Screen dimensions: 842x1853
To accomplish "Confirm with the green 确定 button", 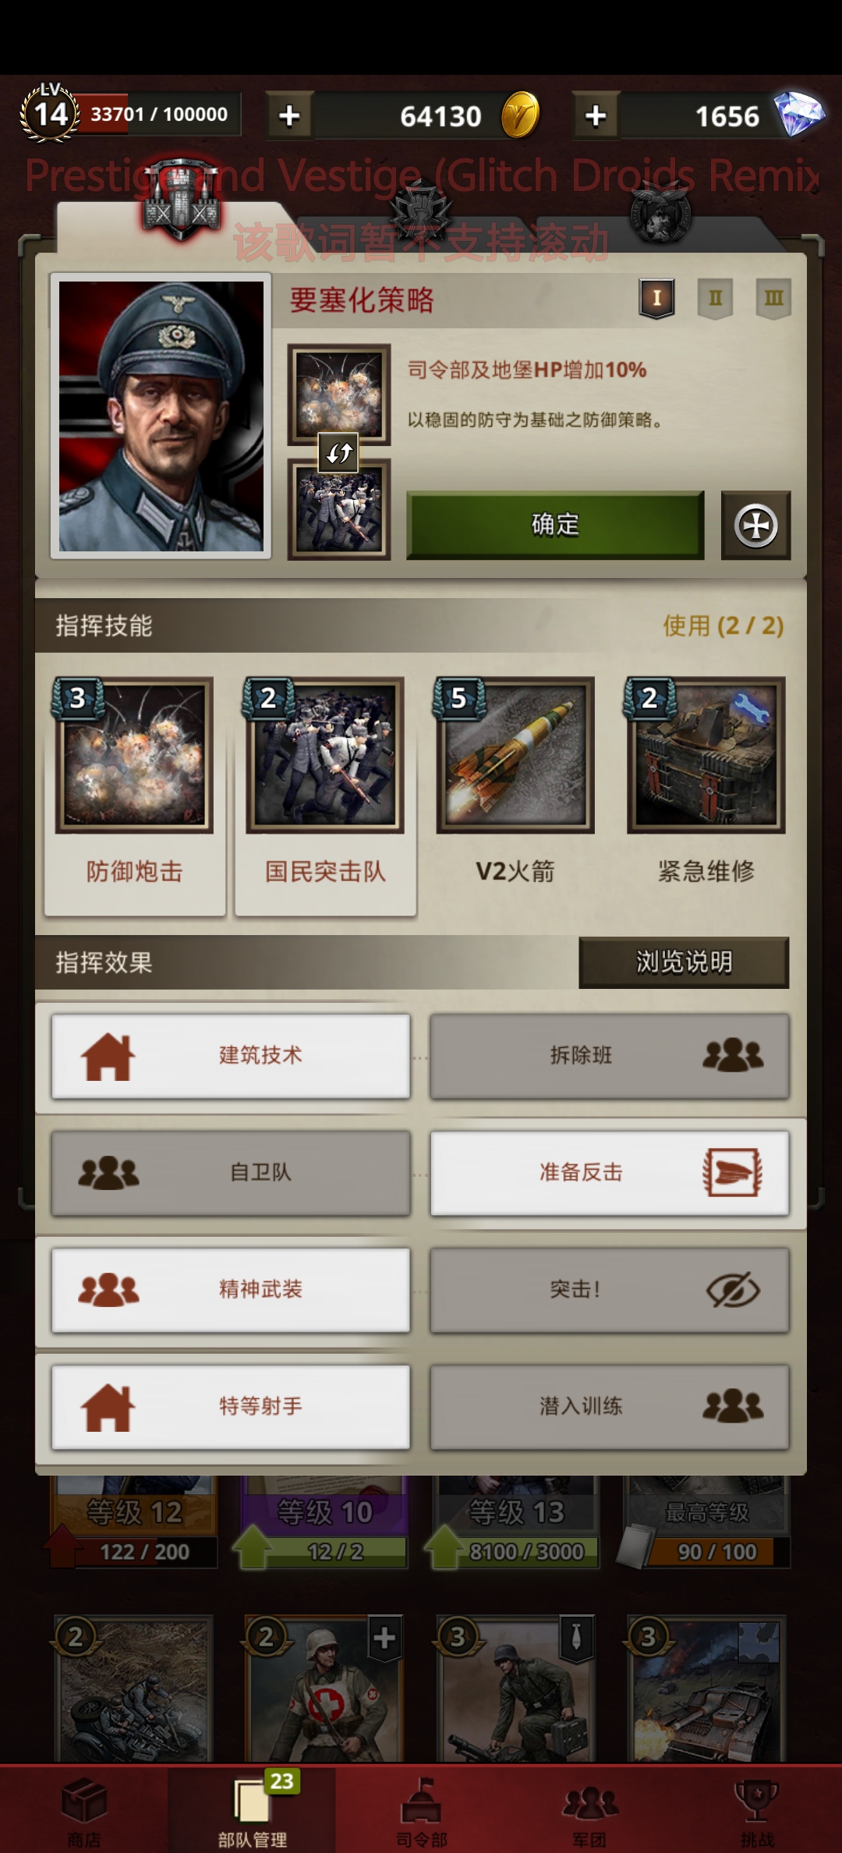I will pos(555,525).
